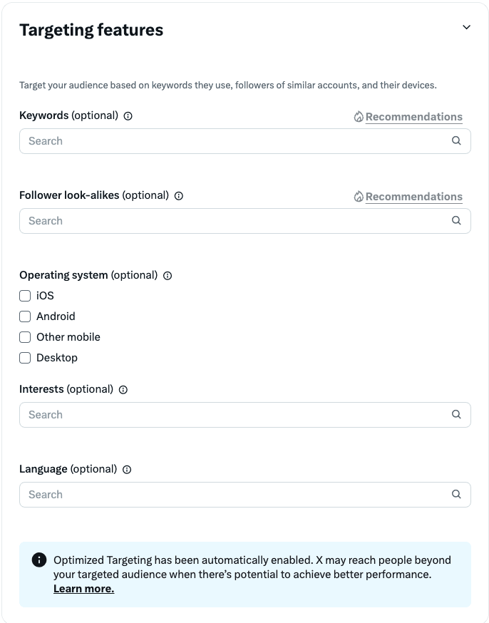Click magnifier icon in Interests search

click(456, 415)
